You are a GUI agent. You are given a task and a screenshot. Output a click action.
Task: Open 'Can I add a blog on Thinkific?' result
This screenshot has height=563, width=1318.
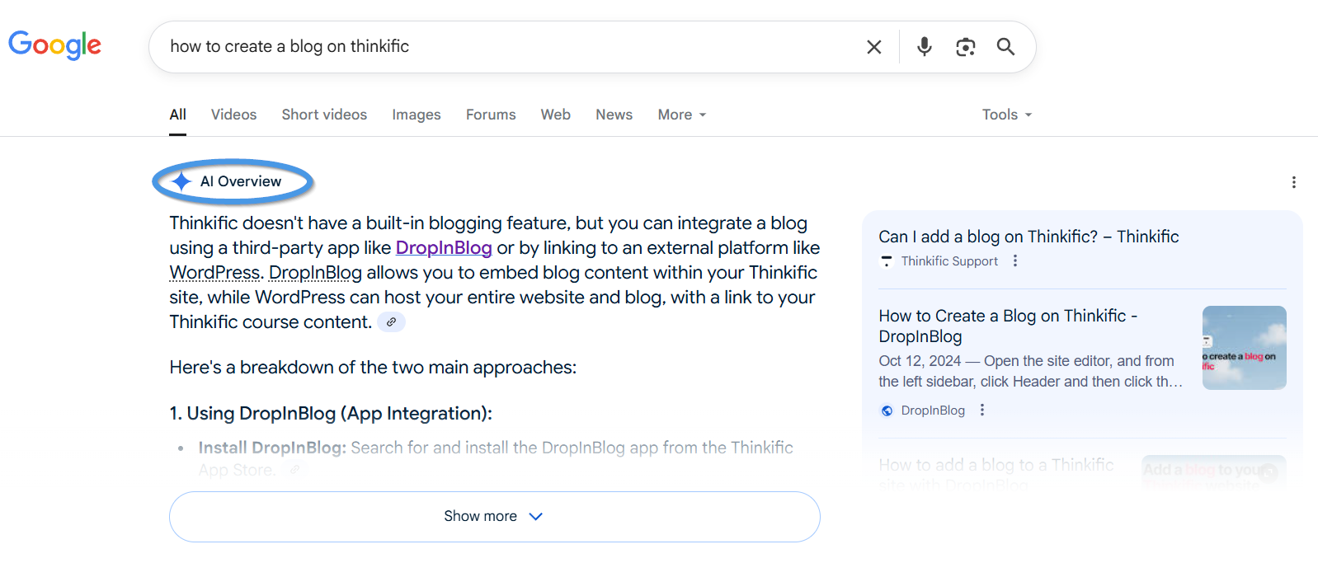[x=1029, y=237]
